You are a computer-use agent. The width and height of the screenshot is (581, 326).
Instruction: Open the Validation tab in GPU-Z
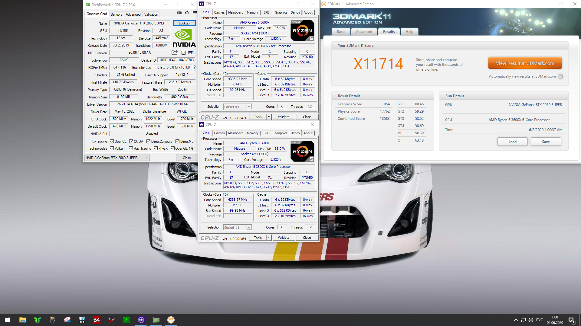click(x=151, y=14)
